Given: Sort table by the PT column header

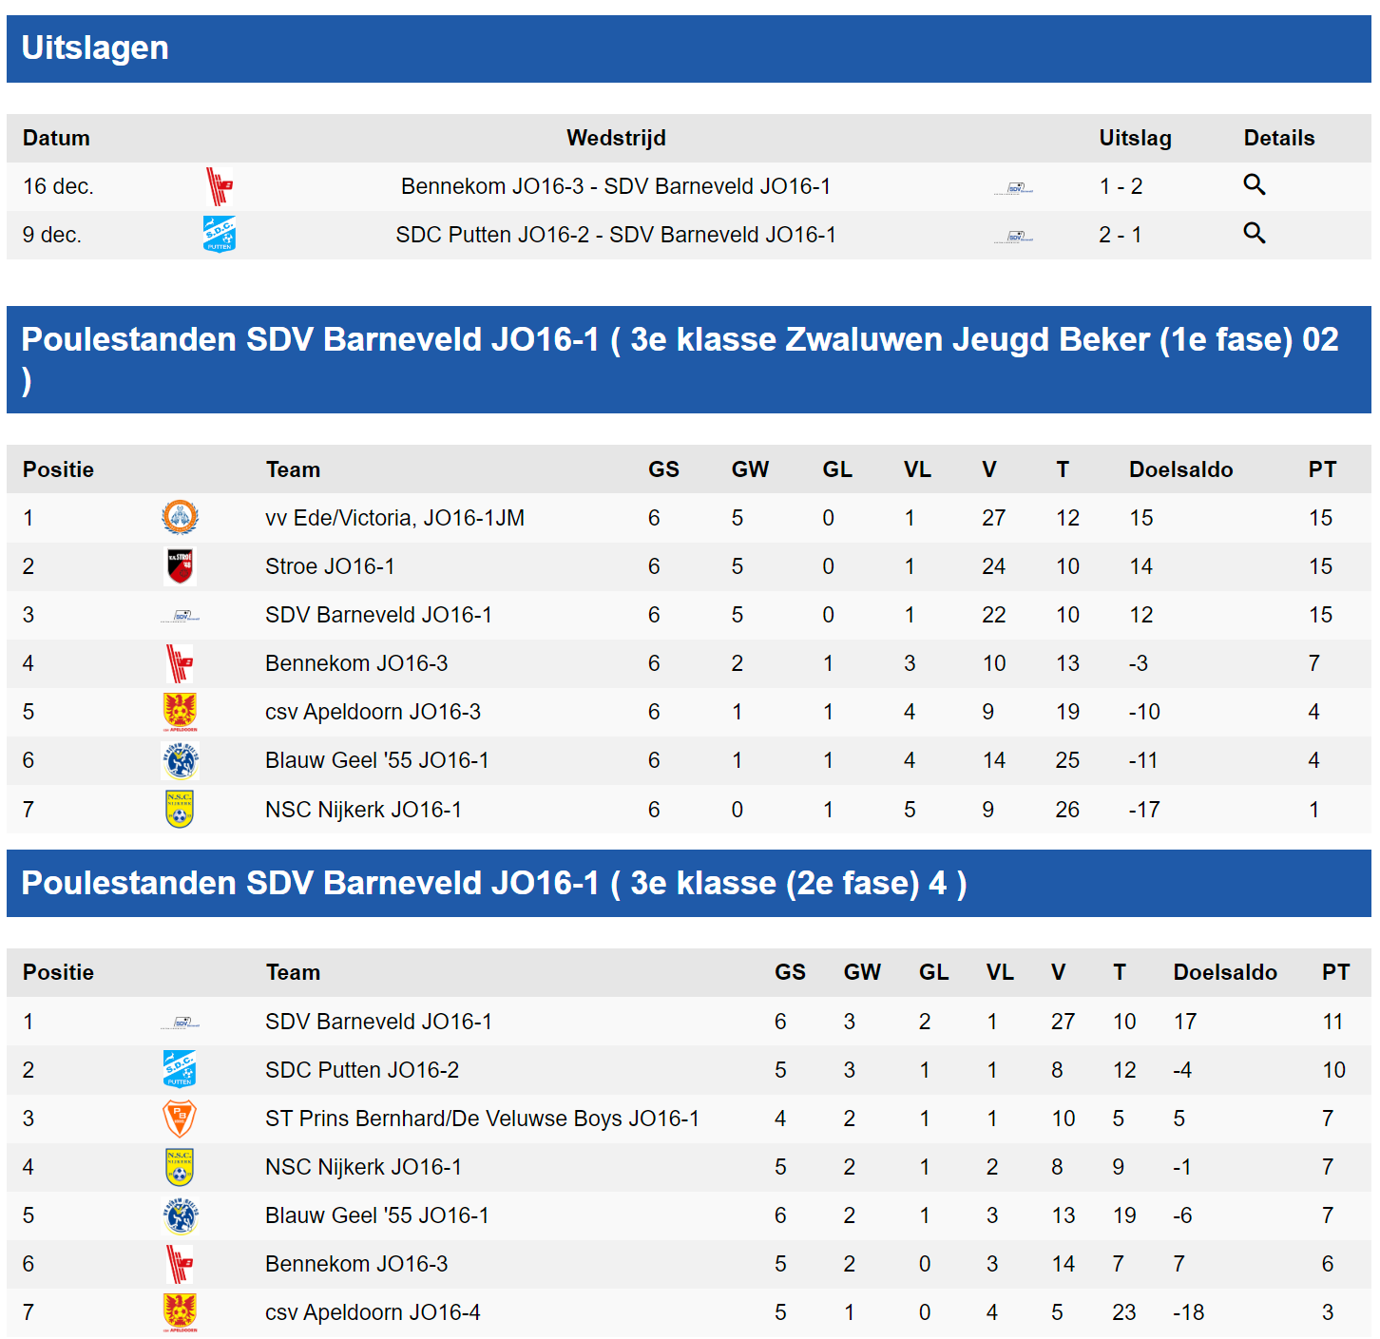Looking at the screenshot, I should click(1321, 469).
